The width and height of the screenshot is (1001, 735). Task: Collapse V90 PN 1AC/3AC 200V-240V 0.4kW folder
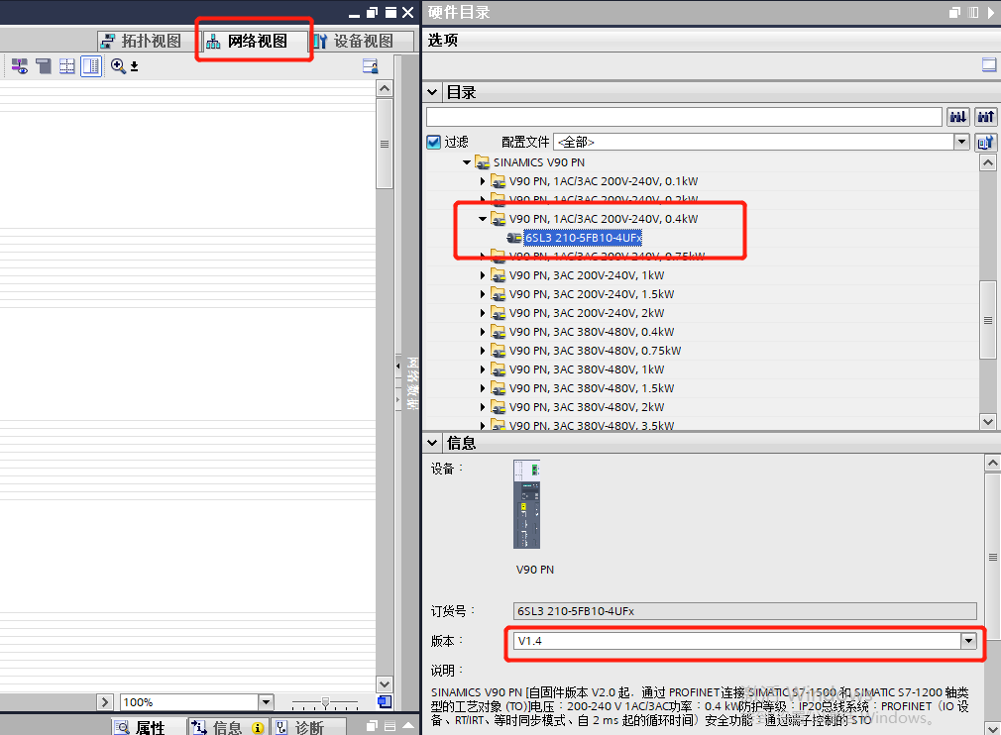tap(483, 219)
